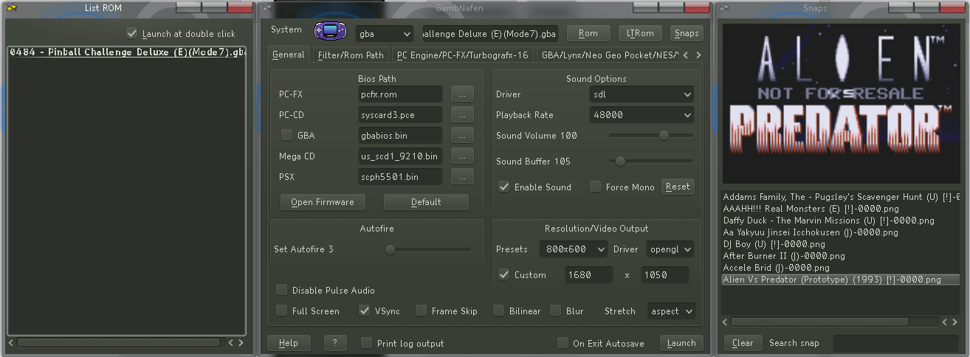Toggle Enable Sound checkbox
Image resolution: width=970 pixels, height=357 pixels.
coord(503,187)
